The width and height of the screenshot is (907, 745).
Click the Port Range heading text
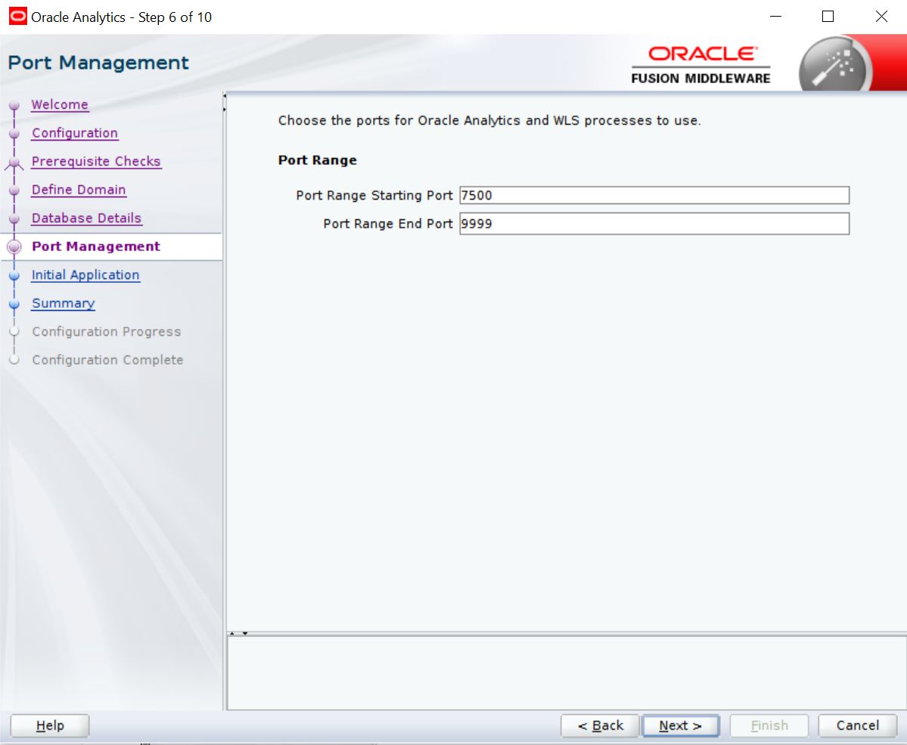tap(318, 160)
